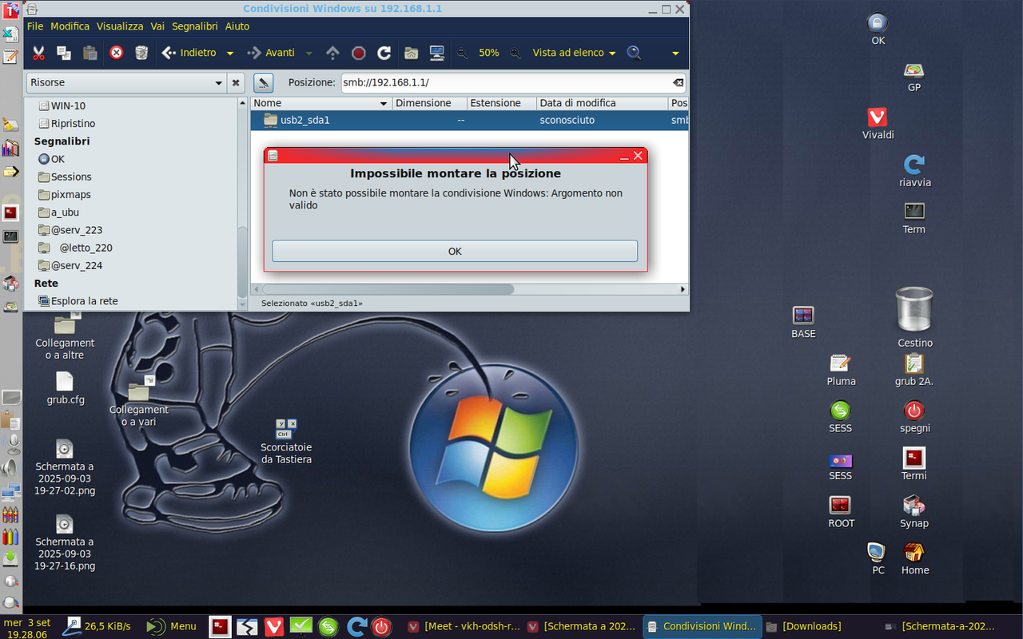
Task: Click Esplora la rete in sidebar
Action: click(x=78, y=301)
